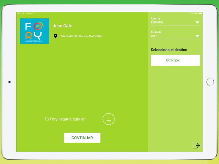219x164 pixels.
Task: Select the Otro tipo destination option
Action: point(175,60)
